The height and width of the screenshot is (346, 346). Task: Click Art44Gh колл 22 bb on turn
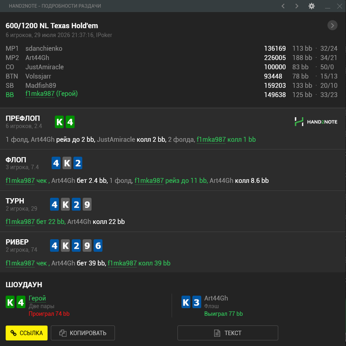pyautogui.click(x=96, y=221)
